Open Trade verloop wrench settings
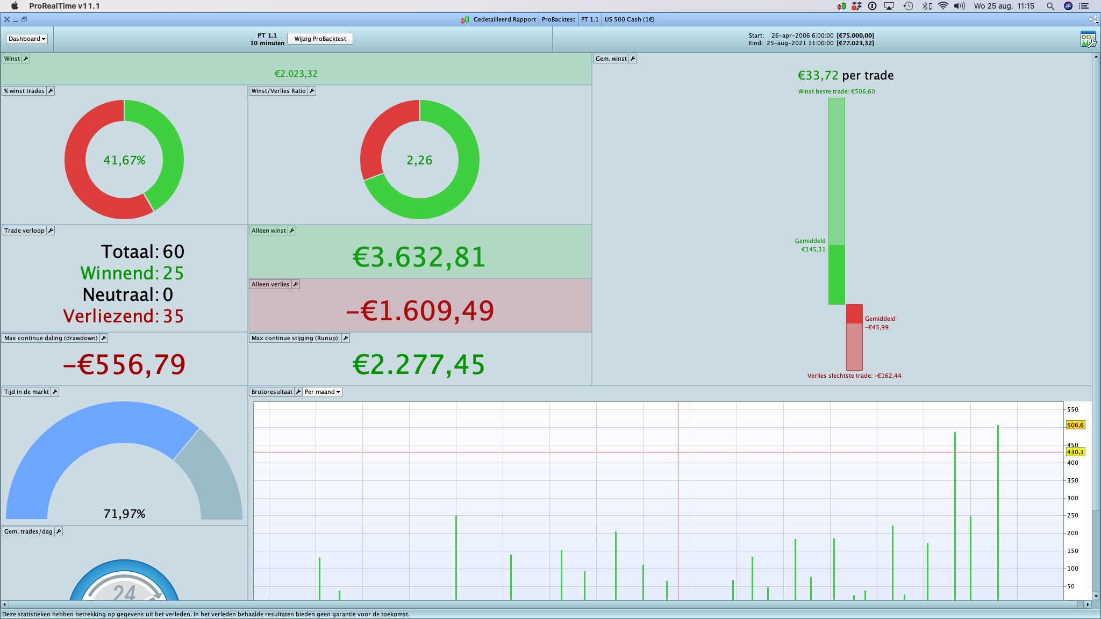 point(51,231)
